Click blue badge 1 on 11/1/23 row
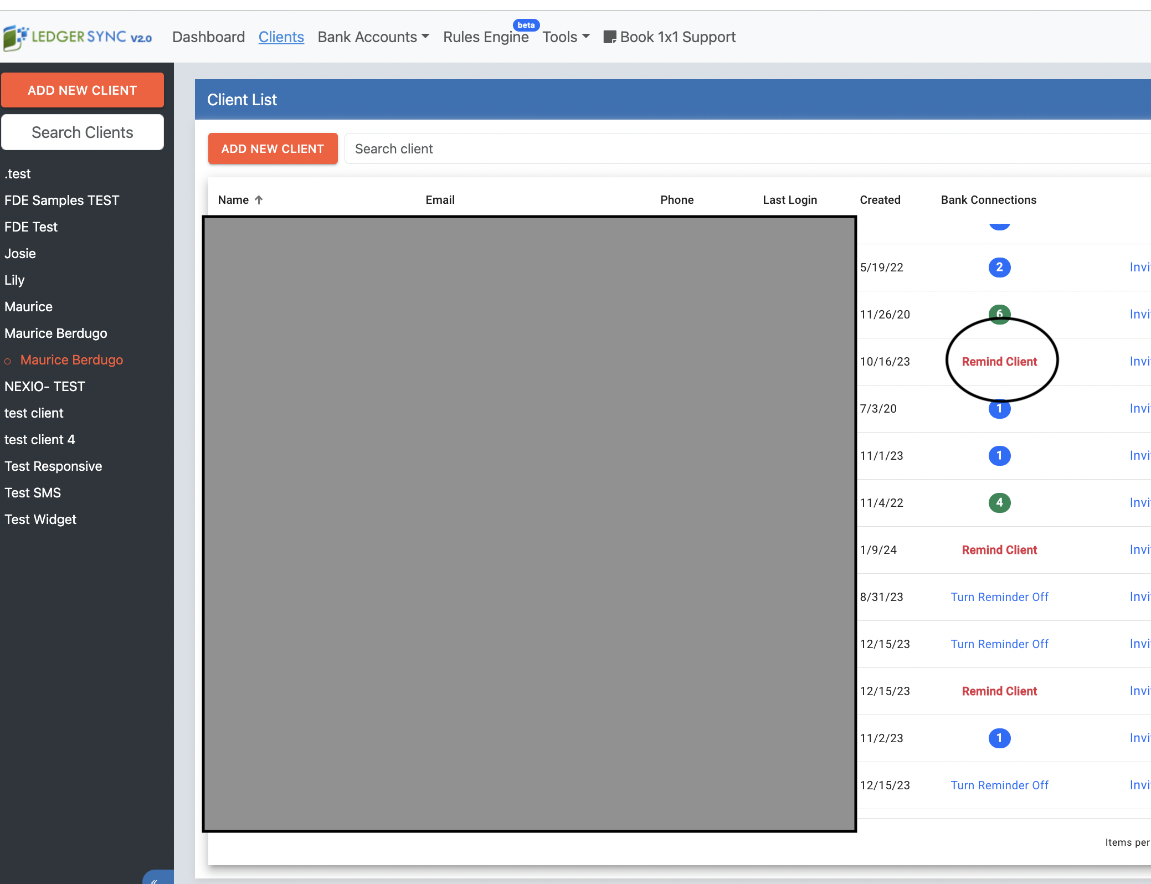 999,456
